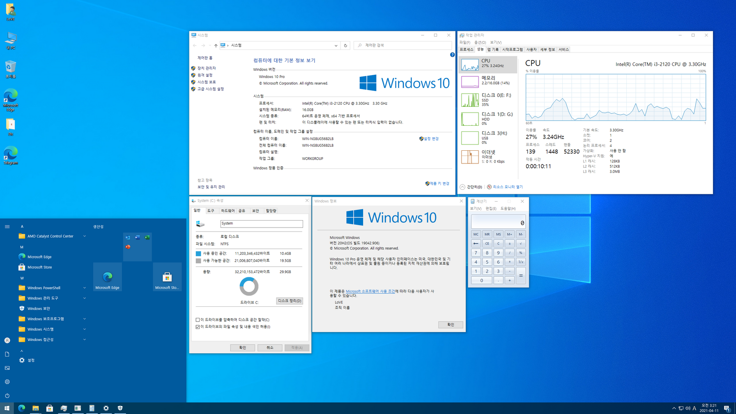The width and height of the screenshot is (736, 414).
Task: Open Windows Security shield on taskbar
Action: tap(120, 408)
